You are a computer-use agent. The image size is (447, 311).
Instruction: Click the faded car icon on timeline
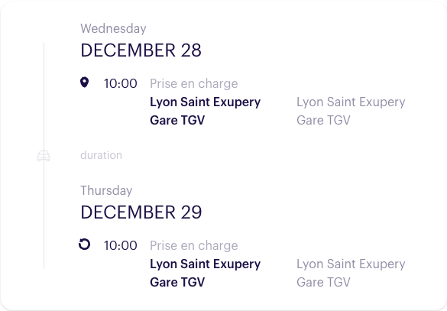click(44, 156)
